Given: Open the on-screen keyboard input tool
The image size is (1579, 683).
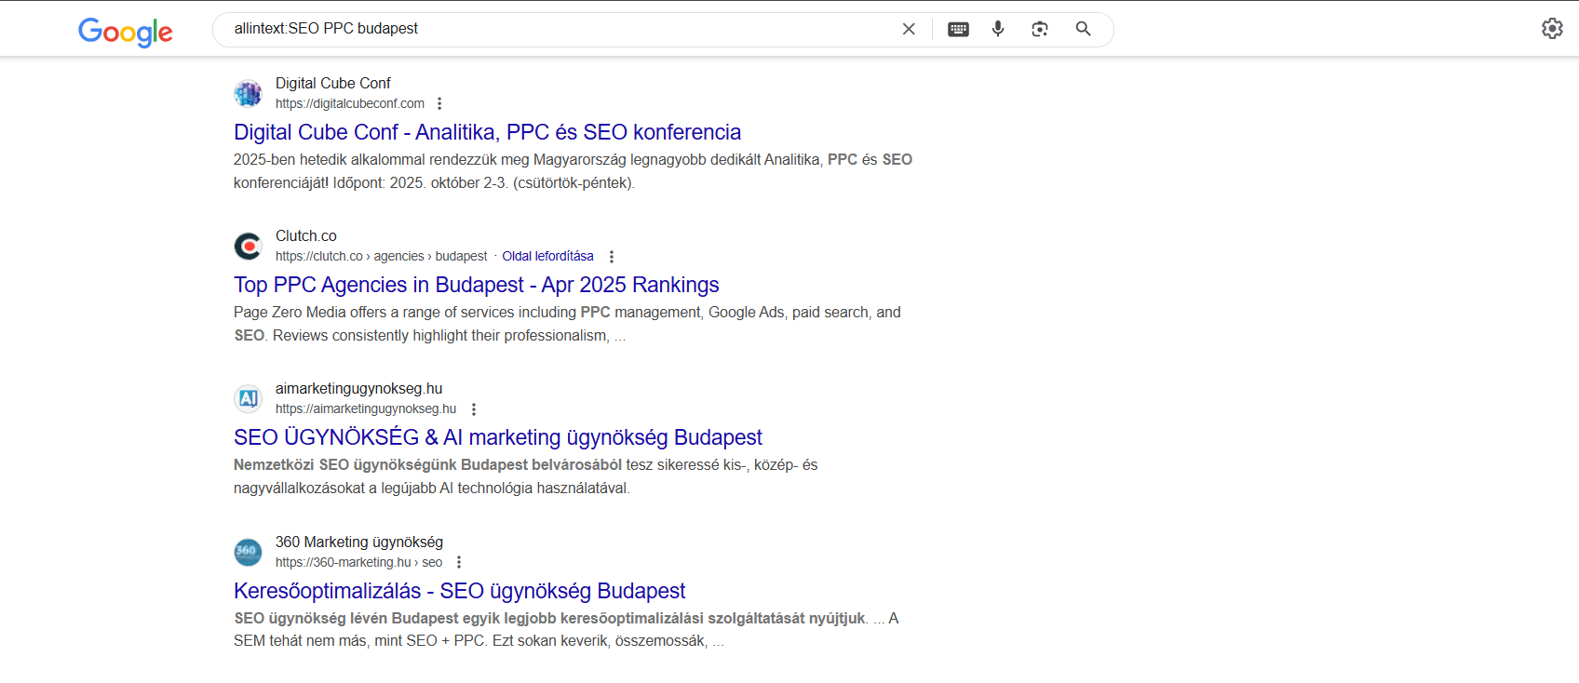Looking at the screenshot, I should [x=958, y=29].
